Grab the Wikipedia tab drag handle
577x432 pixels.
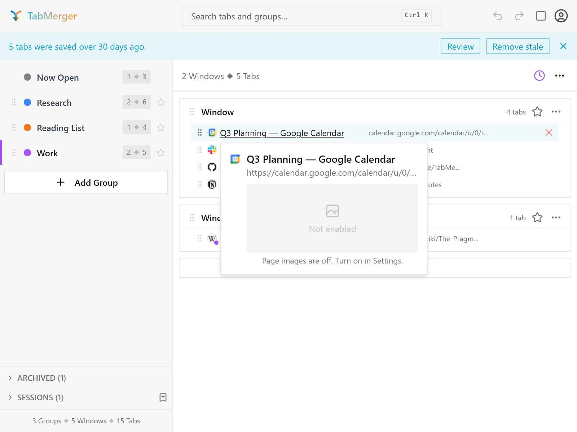[x=200, y=239]
